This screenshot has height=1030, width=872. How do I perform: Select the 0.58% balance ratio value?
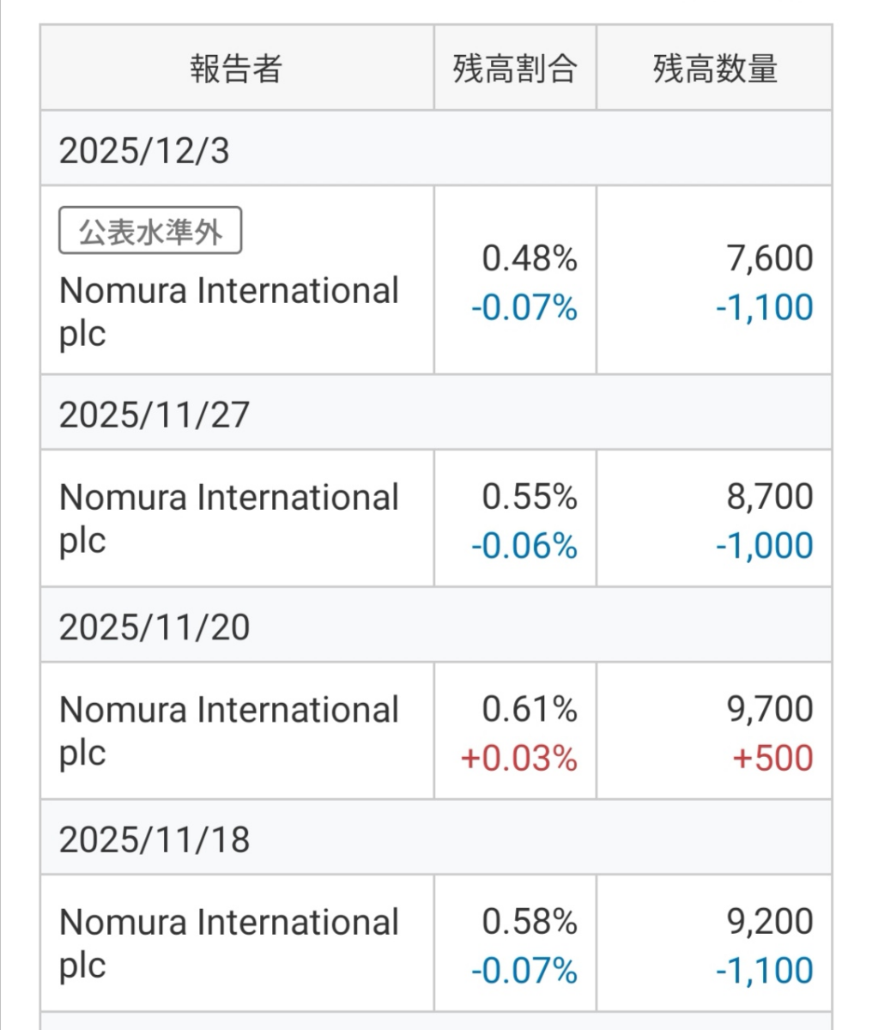529,922
